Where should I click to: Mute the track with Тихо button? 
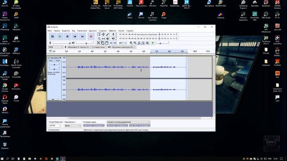pos(51,60)
